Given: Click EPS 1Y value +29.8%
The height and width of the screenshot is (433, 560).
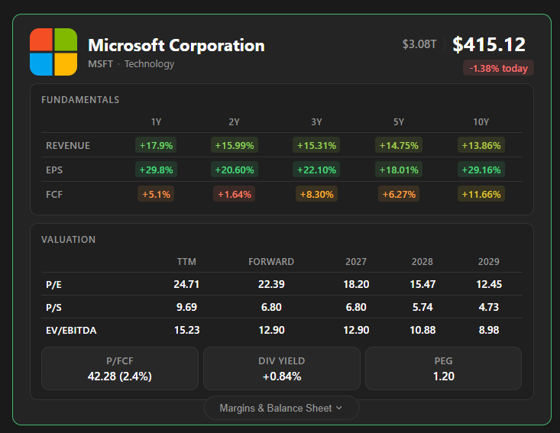Looking at the screenshot, I should (x=156, y=170).
